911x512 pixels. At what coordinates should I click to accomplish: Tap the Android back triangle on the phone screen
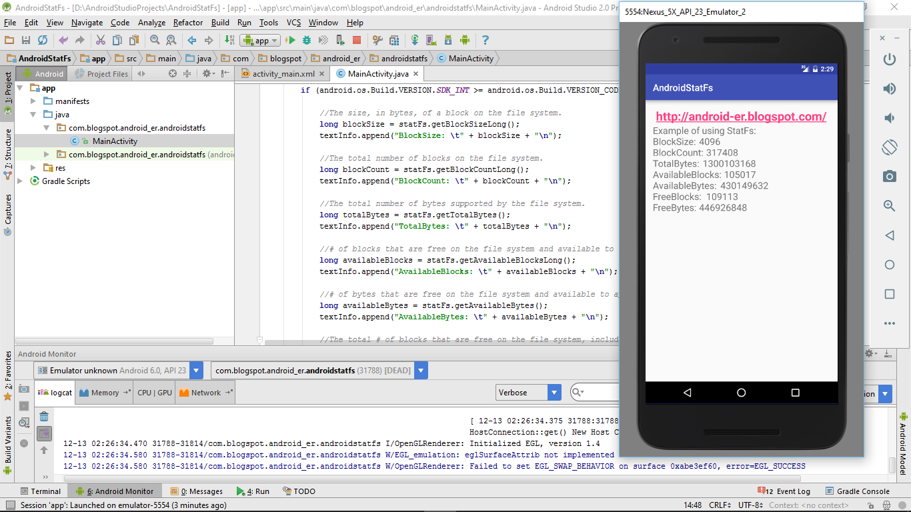pyautogui.click(x=688, y=393)
